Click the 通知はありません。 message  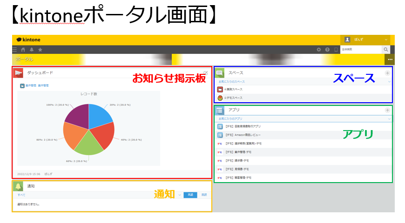[x=28, y=204]
